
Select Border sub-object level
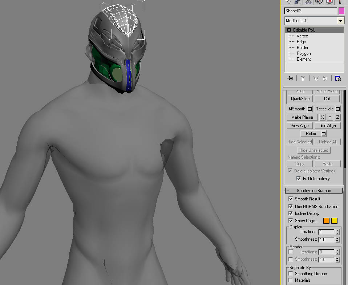(x=302, y=48)
